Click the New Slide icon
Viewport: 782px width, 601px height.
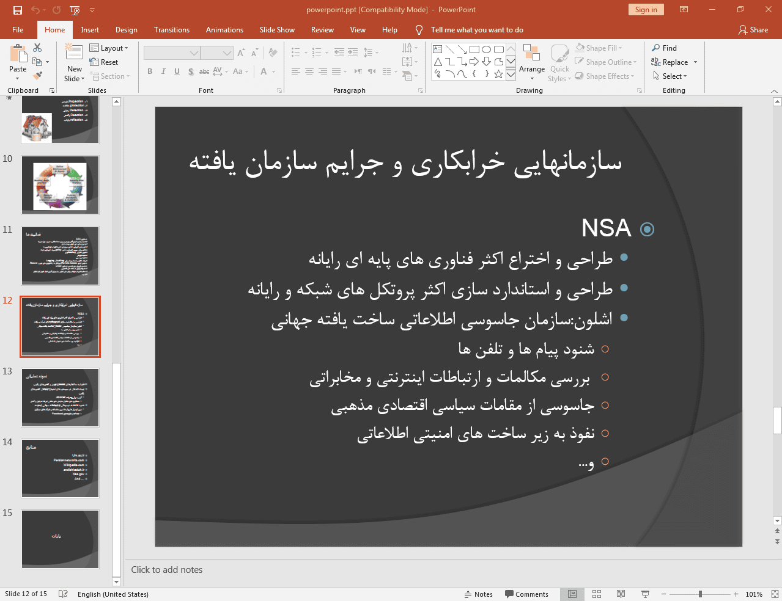(74, 53)
